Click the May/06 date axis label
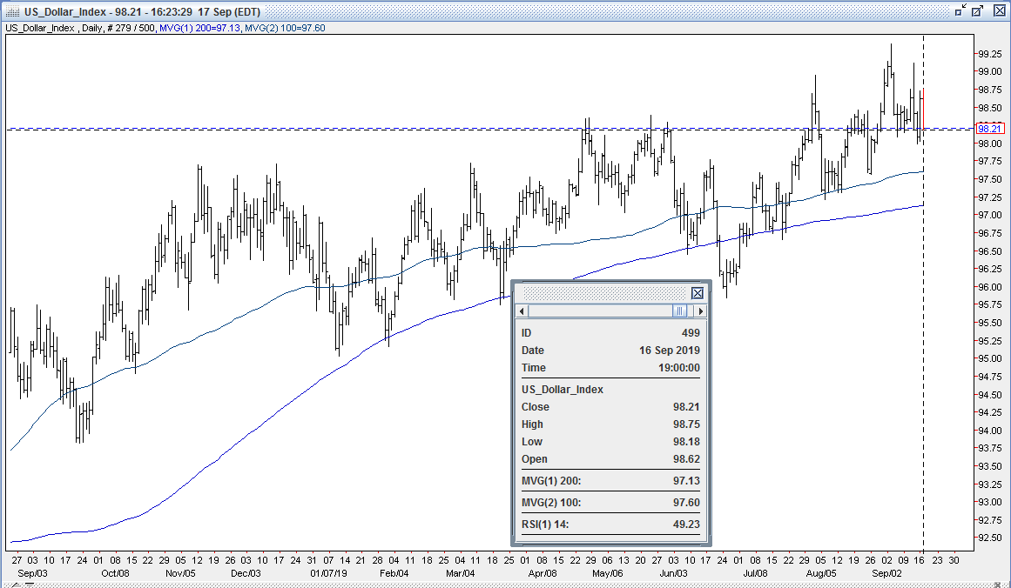The width and height of the screenshot is (1011, 588). [607, 573]
